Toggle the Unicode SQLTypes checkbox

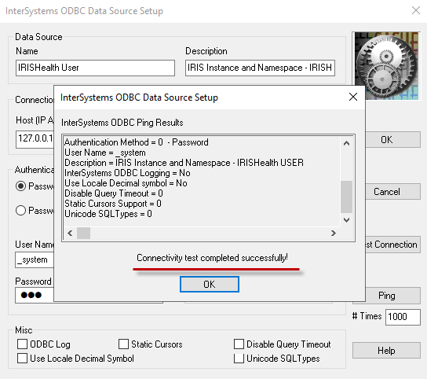[239, 359]
